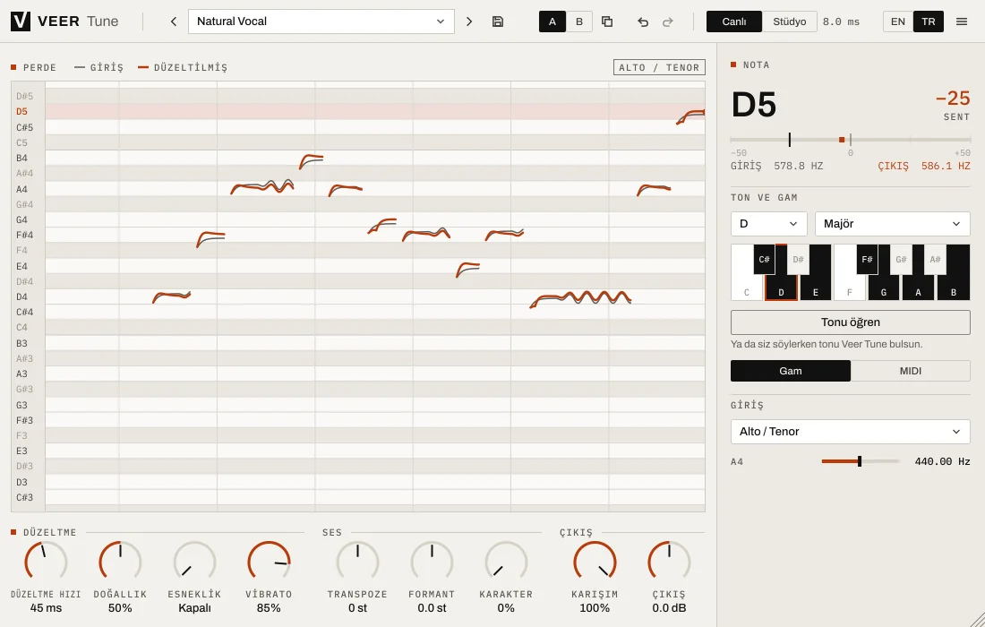The image size is (985, 627).
Task: Save the current preset
Action: [498, 21]
